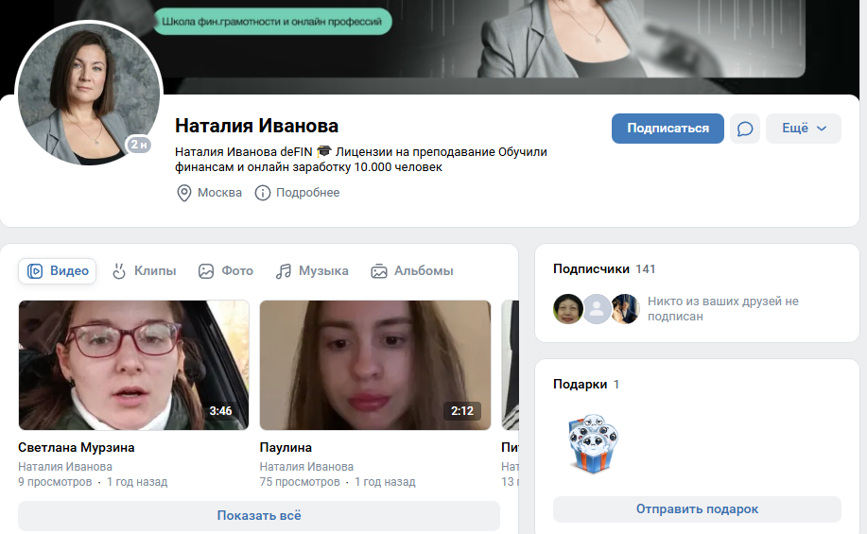Switch to the Фото tab
This screenshot has width=867, height=534.
pyautogui.click(x=226, y=271)
